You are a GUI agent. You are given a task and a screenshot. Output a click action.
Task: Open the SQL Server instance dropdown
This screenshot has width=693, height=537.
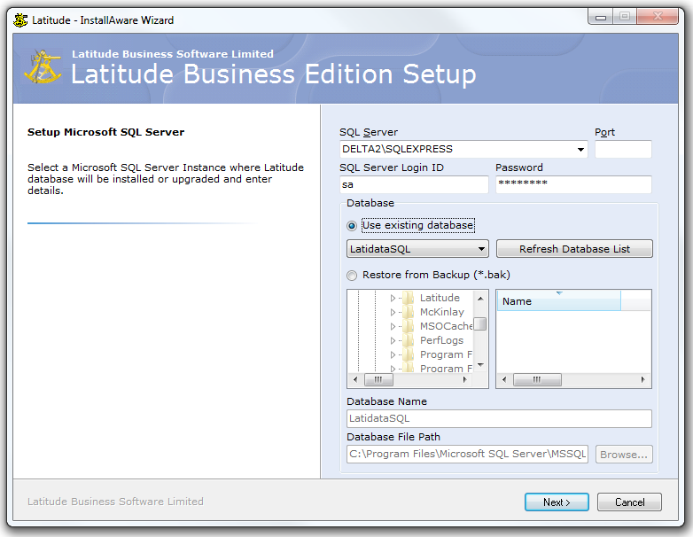click(580, 150)
